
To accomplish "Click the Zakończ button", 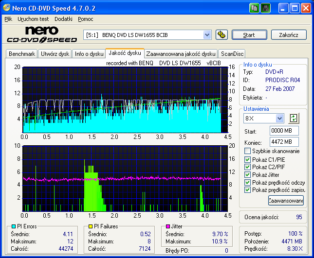I will pyautogui.click(x=289, y=35).
